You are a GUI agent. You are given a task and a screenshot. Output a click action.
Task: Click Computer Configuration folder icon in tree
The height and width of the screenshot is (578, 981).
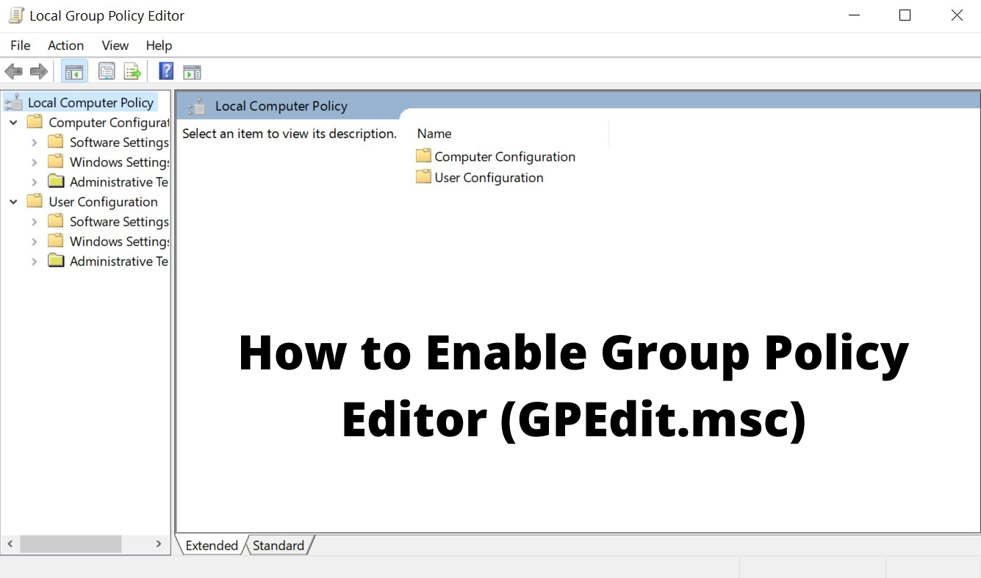point(35,122)
